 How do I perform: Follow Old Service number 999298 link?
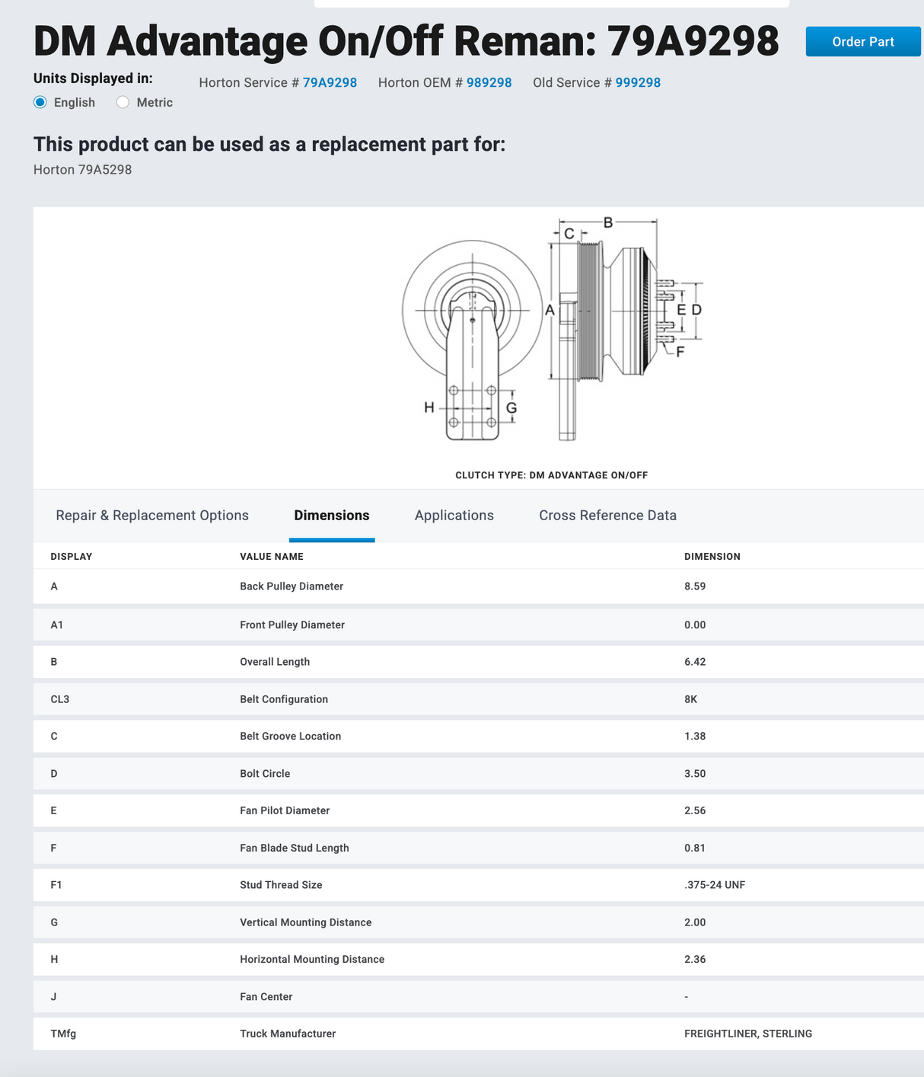coord(638,82)
